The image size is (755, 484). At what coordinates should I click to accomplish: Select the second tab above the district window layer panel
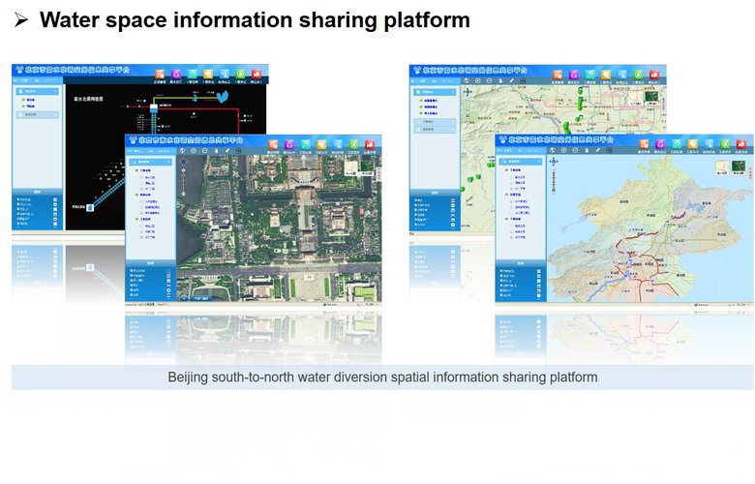click(519, 150)
